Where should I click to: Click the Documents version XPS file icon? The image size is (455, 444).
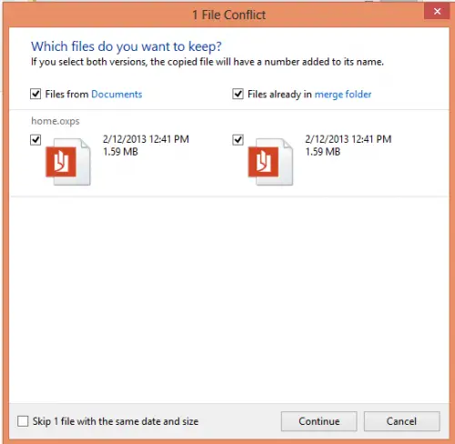[68, 161]
